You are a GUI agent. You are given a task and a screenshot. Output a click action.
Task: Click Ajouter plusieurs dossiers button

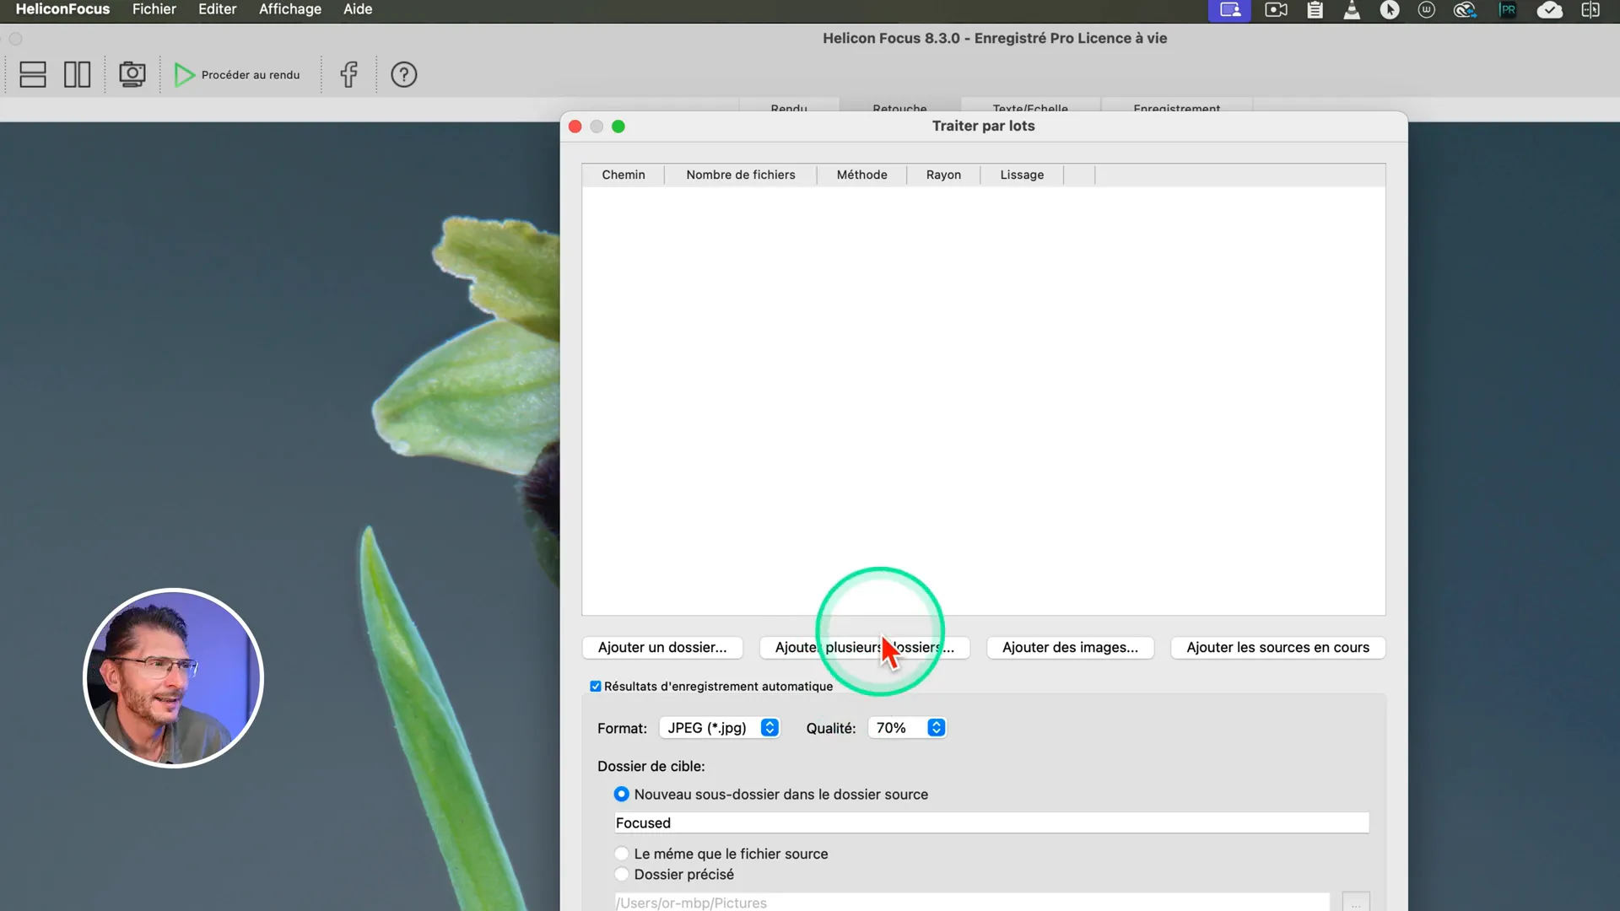coord(865,648)
